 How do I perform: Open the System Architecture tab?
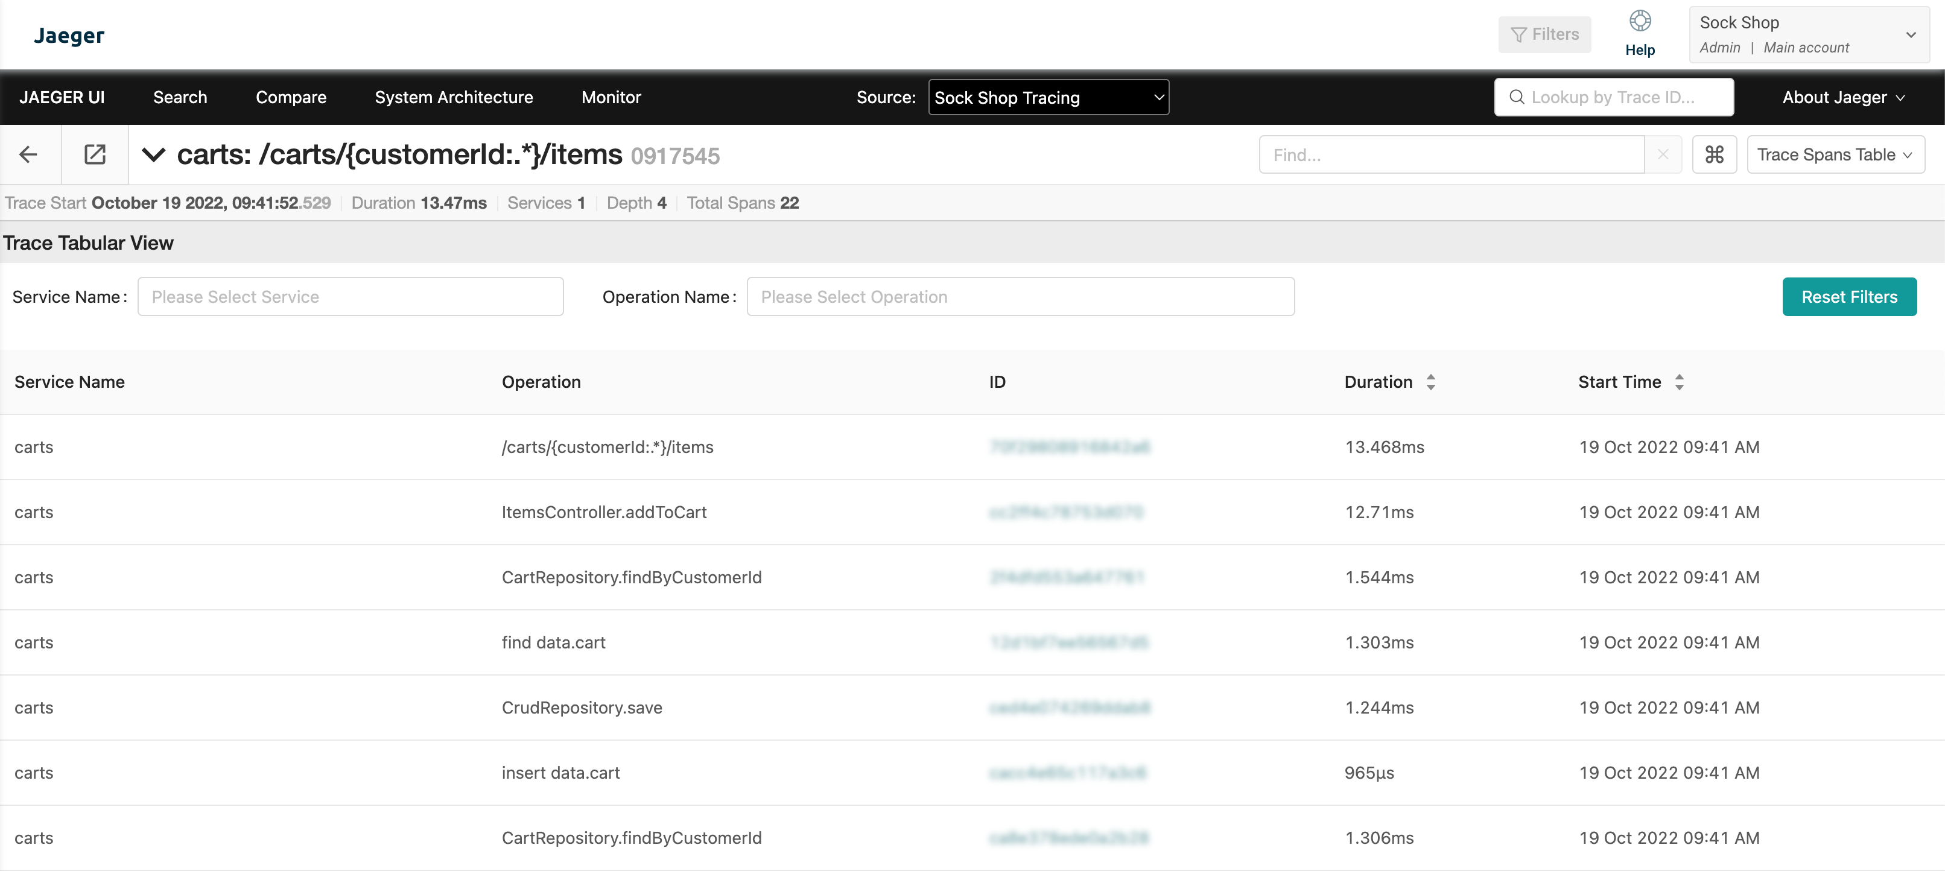pos(453,97)
